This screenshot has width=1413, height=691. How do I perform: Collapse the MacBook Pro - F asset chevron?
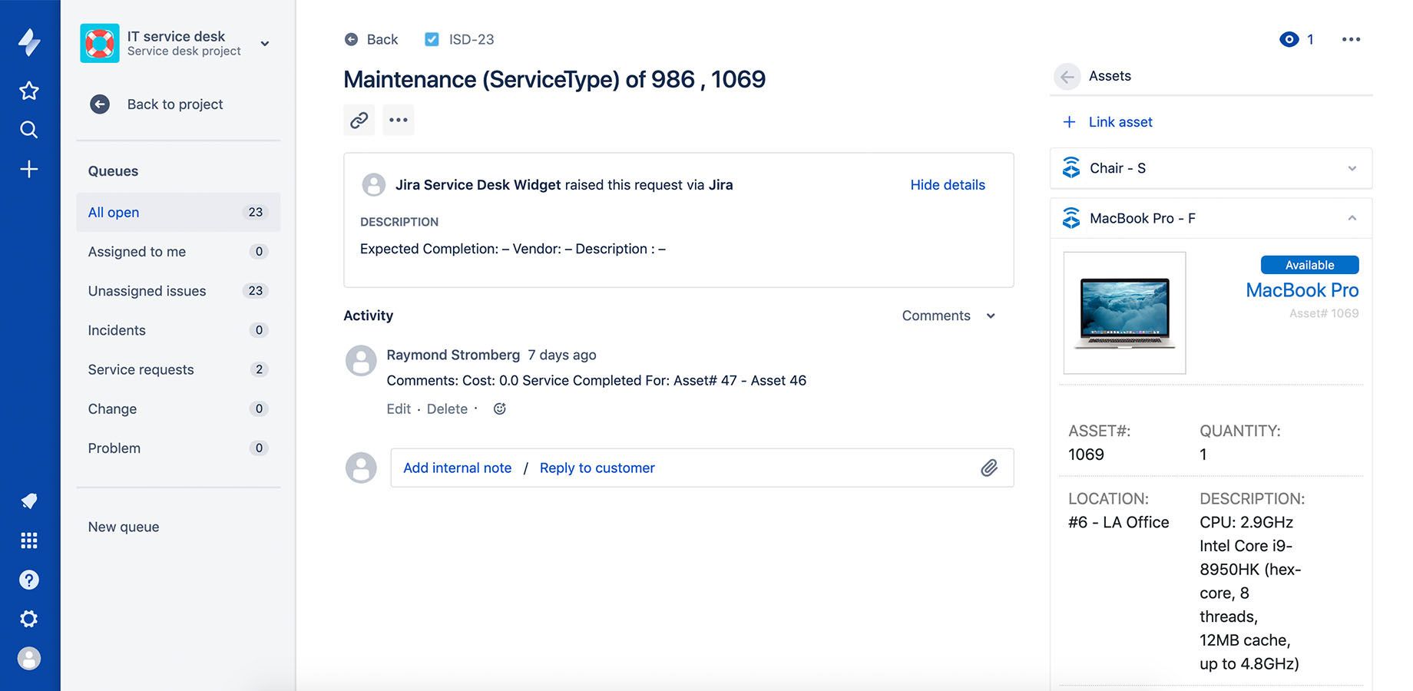point(1352,218)
